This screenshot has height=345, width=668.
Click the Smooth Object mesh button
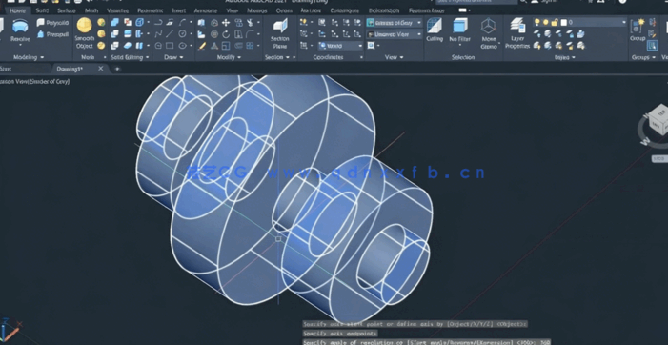[x=85, y=33]
